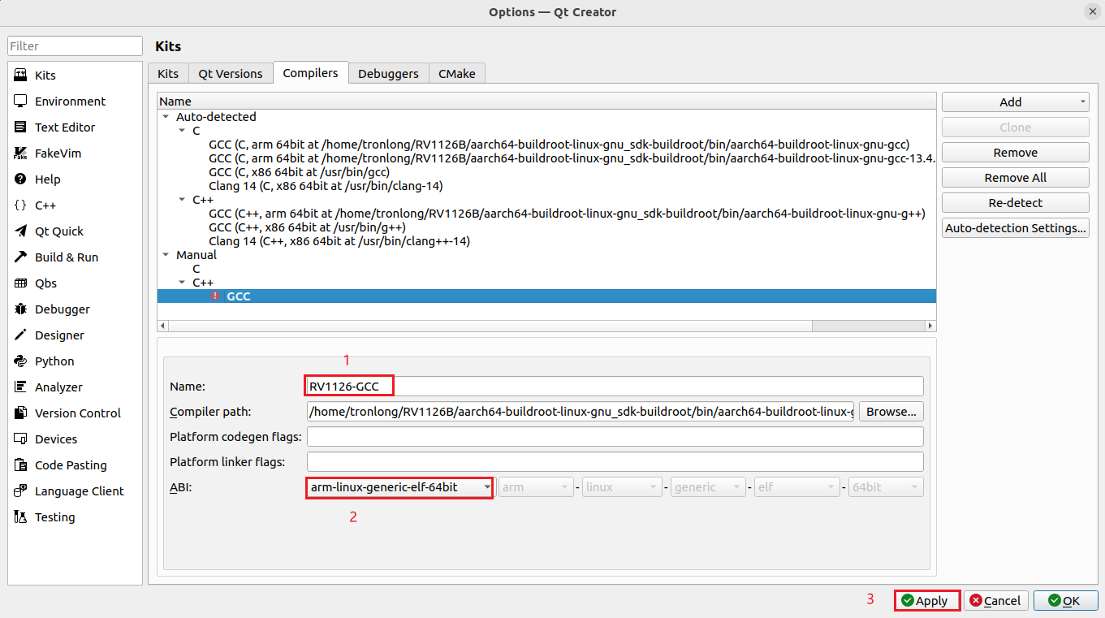Open the Language Client icon

pos(21,491)
